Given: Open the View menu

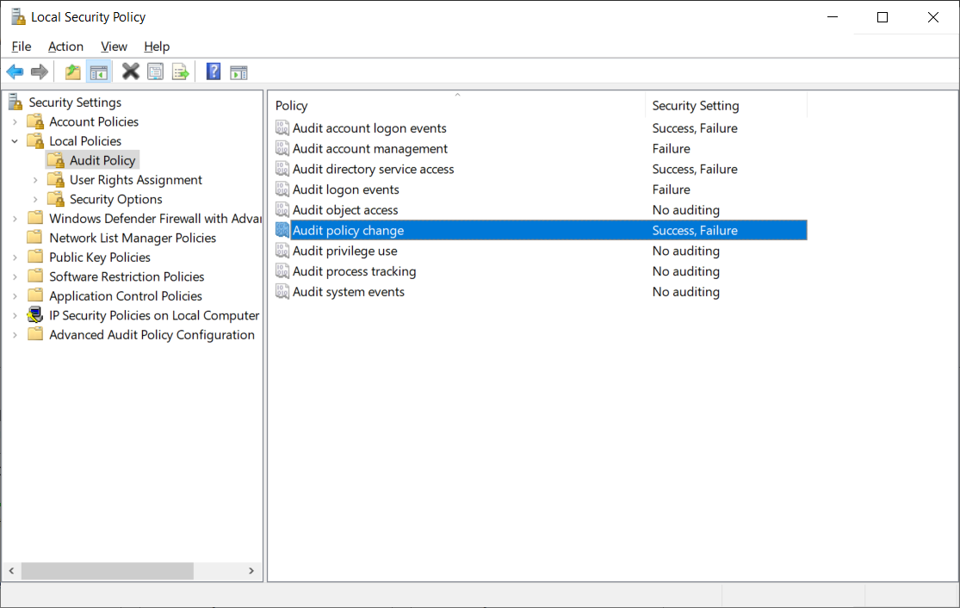Looking at the screenshot, I should coord(113,47).
